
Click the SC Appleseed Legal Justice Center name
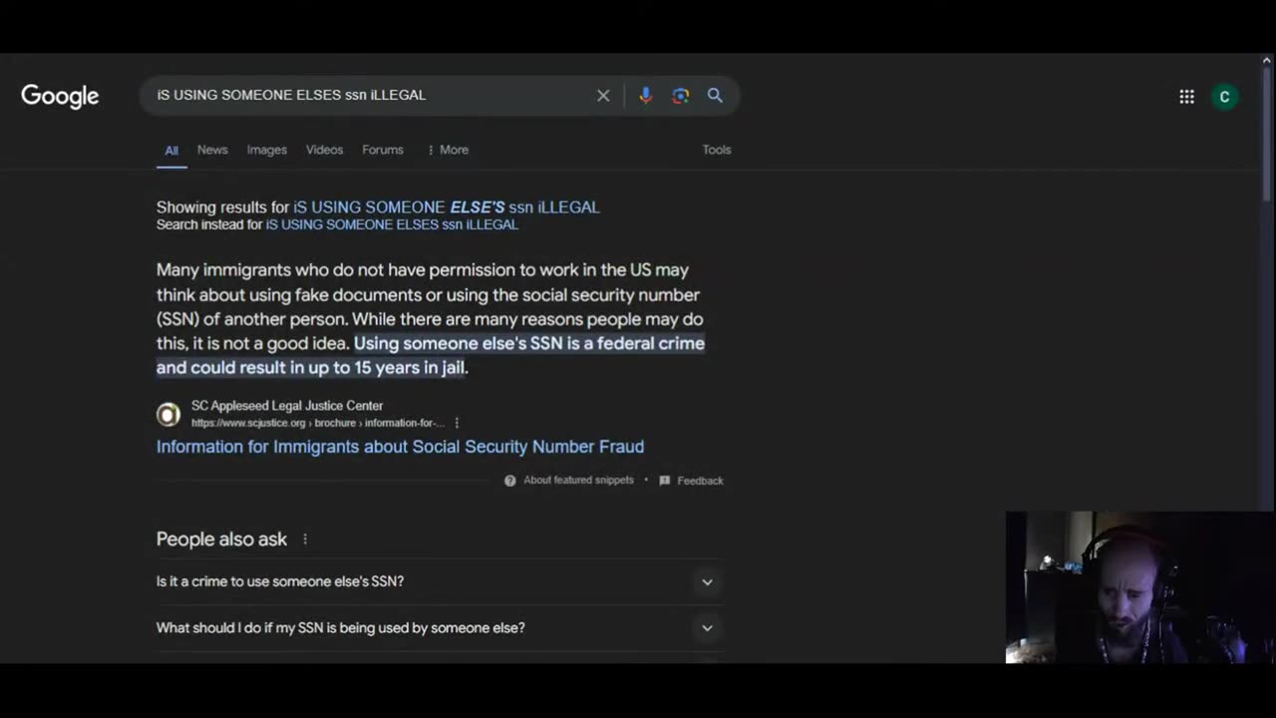287,406
